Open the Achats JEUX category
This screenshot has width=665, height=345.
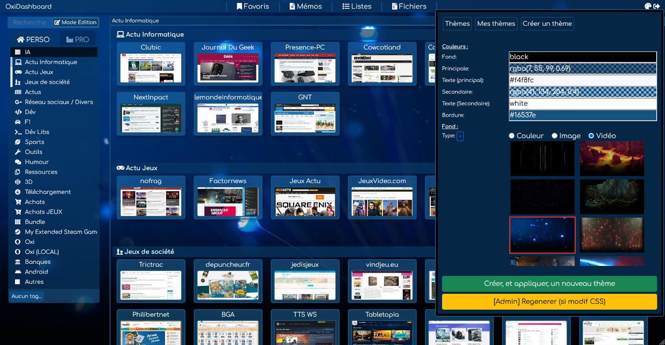coord(54,212)
